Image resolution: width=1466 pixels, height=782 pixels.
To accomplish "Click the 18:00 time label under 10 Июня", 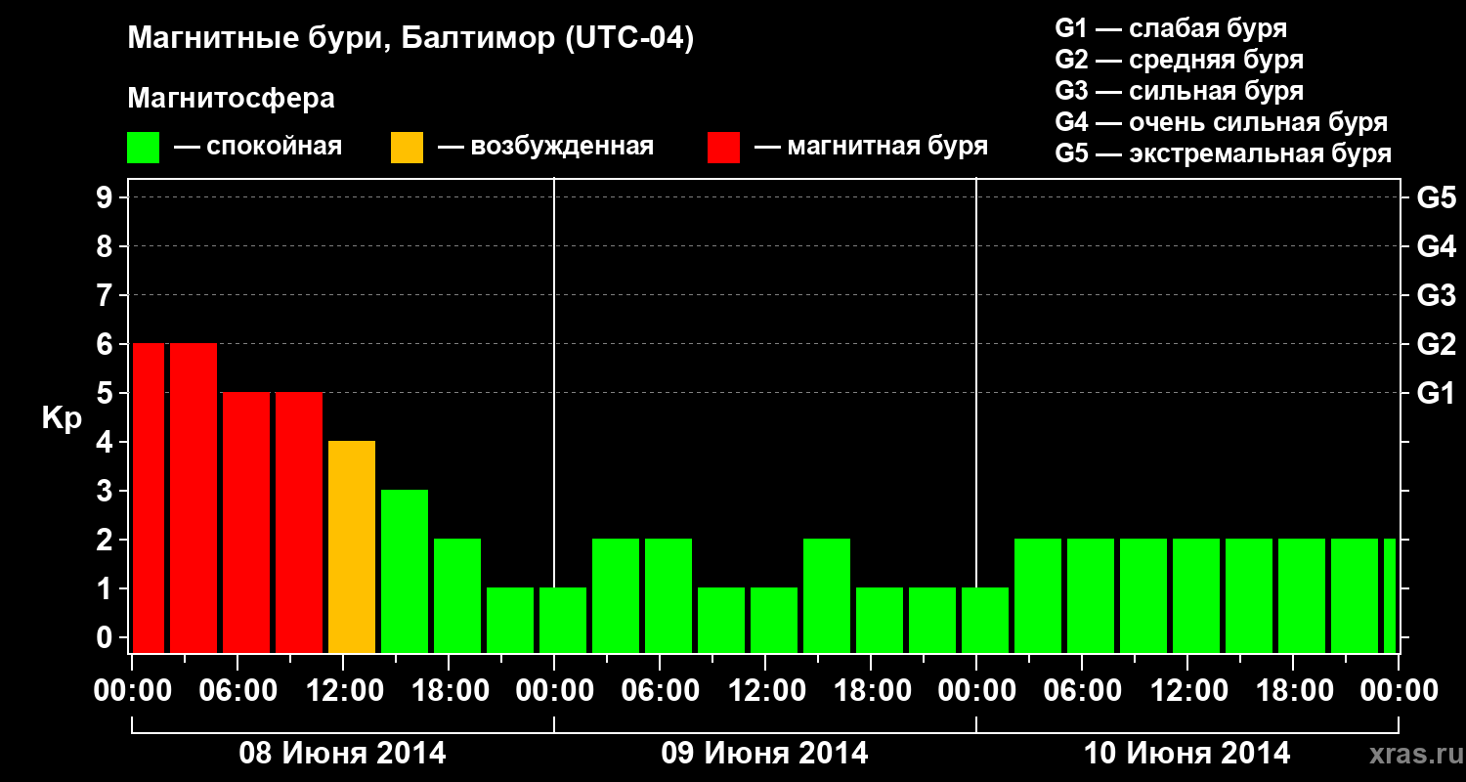I will [1293, 691].
